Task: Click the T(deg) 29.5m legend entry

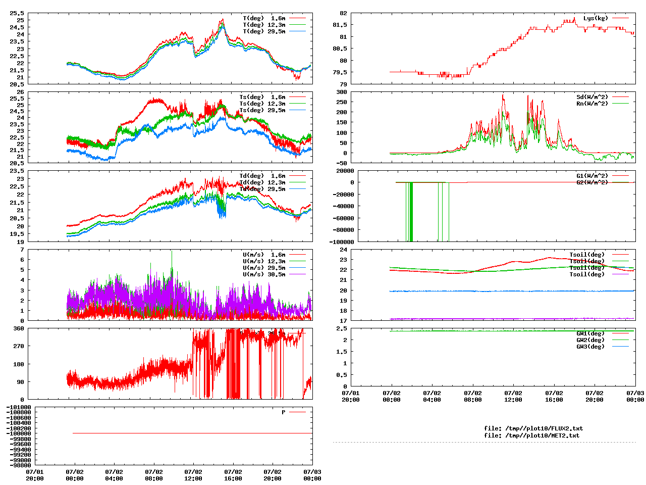Action: 275,31
